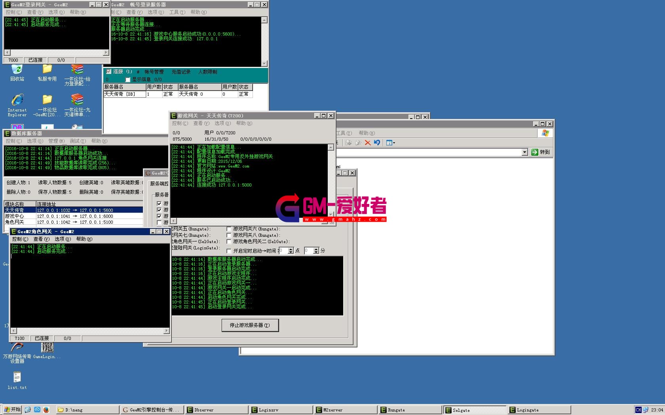This screenshot has height=415, width=665.
Task: Click the Windows 开始 start button
Action: pyautogui.click(x=12, y=409)
